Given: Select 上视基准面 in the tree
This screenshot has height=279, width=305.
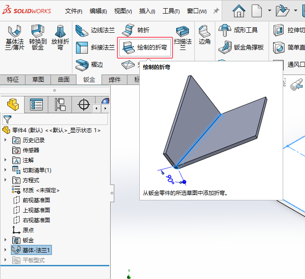Looking at the screenshot, I should click(32, 210).
